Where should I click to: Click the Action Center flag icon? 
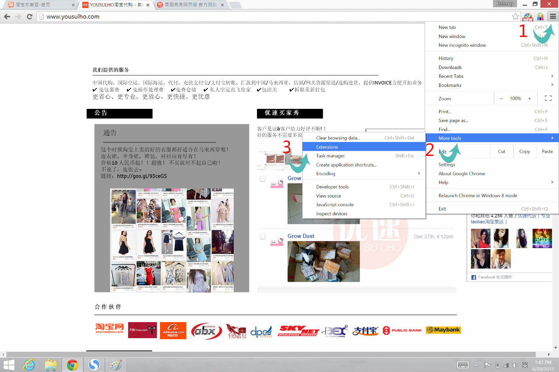487,365
